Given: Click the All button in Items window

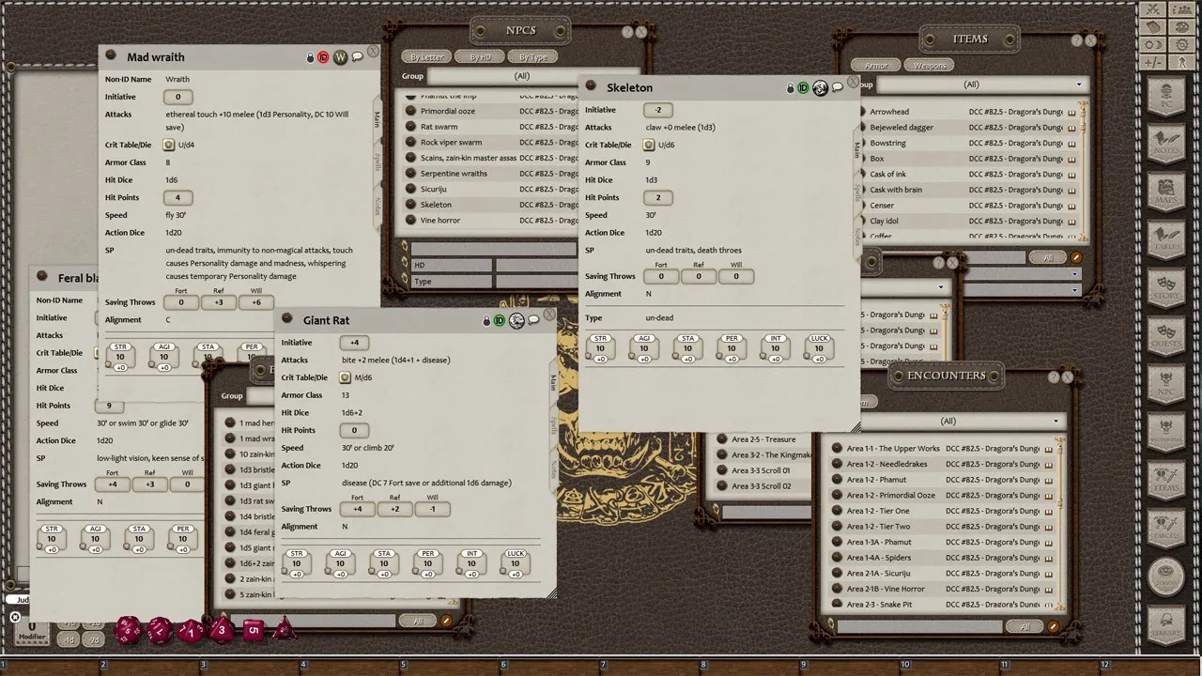Looking at the screenshot, I should [x=1047, y=257].
